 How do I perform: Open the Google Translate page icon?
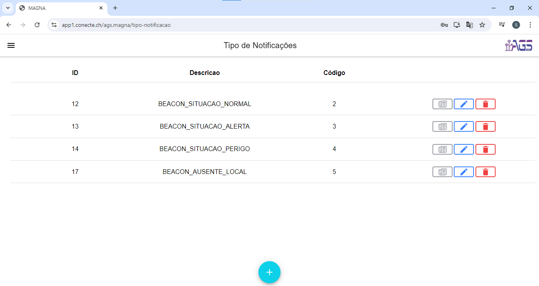(x=469, y=25)
